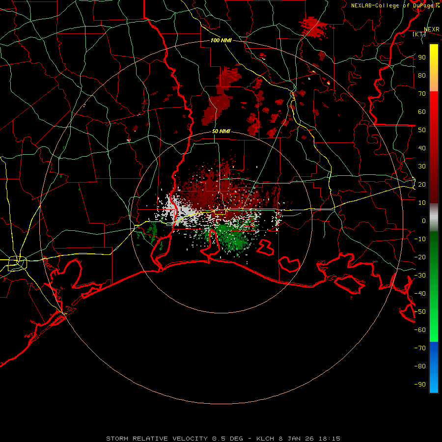Click the 60 value on the velocity scale
Screen dimensions: 442x442
click(x=422, y=111)
